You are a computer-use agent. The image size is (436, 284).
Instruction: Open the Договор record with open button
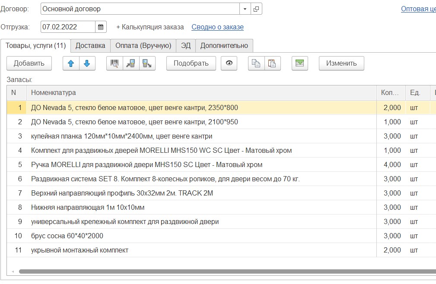(x=256, y=9)
